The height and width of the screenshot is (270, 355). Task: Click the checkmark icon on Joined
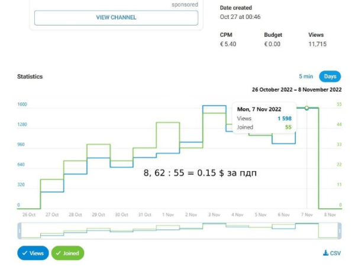coord(58,253)
